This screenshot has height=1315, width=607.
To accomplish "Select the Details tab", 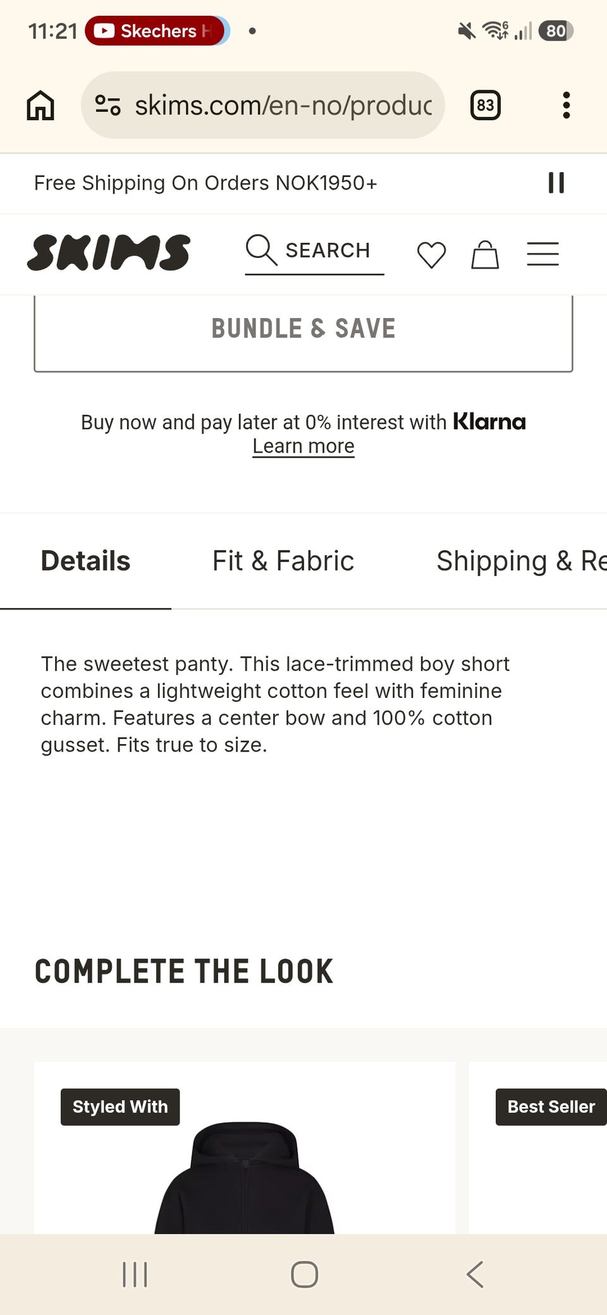I will [x=85, y=561].
